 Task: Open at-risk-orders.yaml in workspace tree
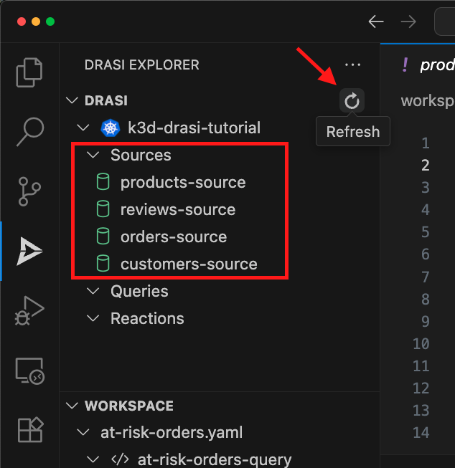171,433
